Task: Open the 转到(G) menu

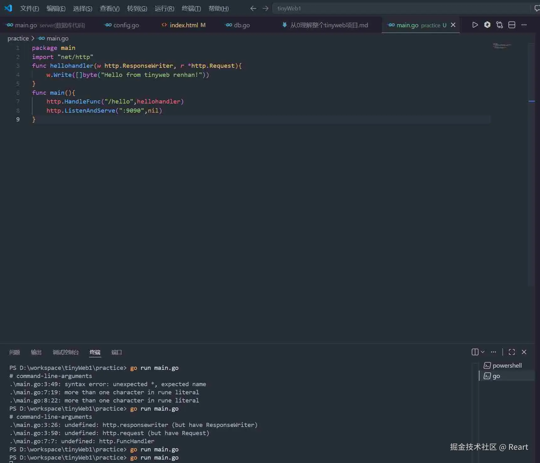Action: 137,8
